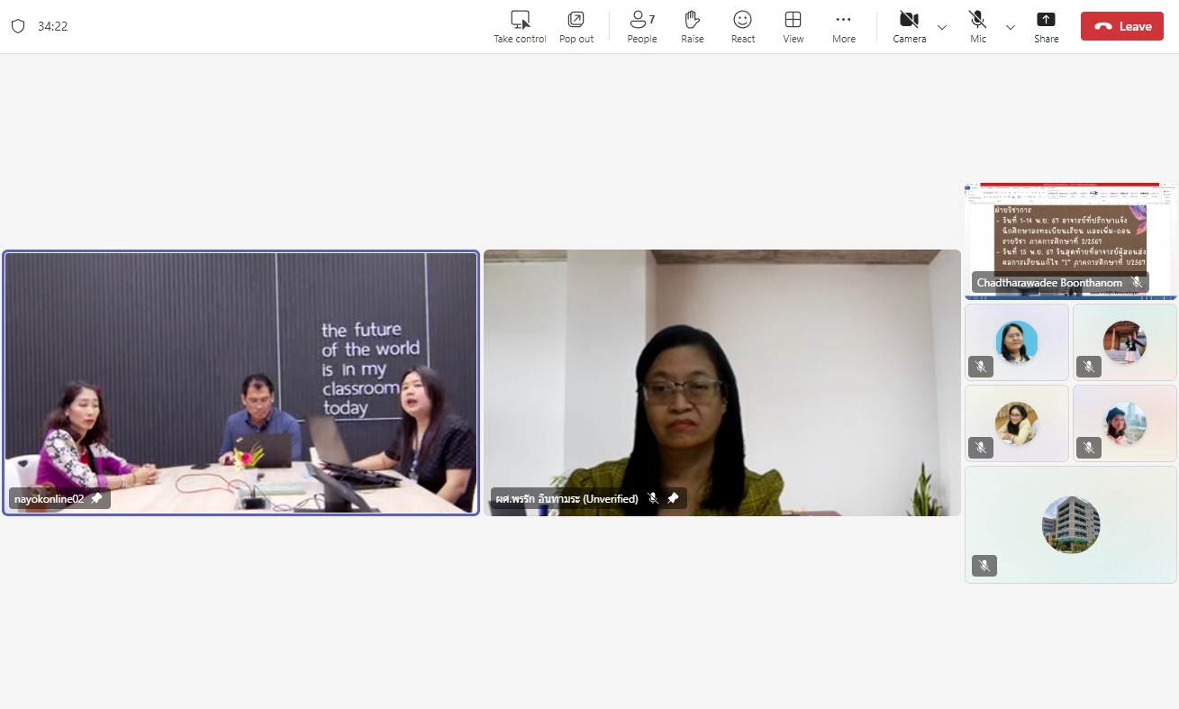The image size is (1179, 709).
Task: Click the pin icon on the middle video tile
Action: point(673,498)
